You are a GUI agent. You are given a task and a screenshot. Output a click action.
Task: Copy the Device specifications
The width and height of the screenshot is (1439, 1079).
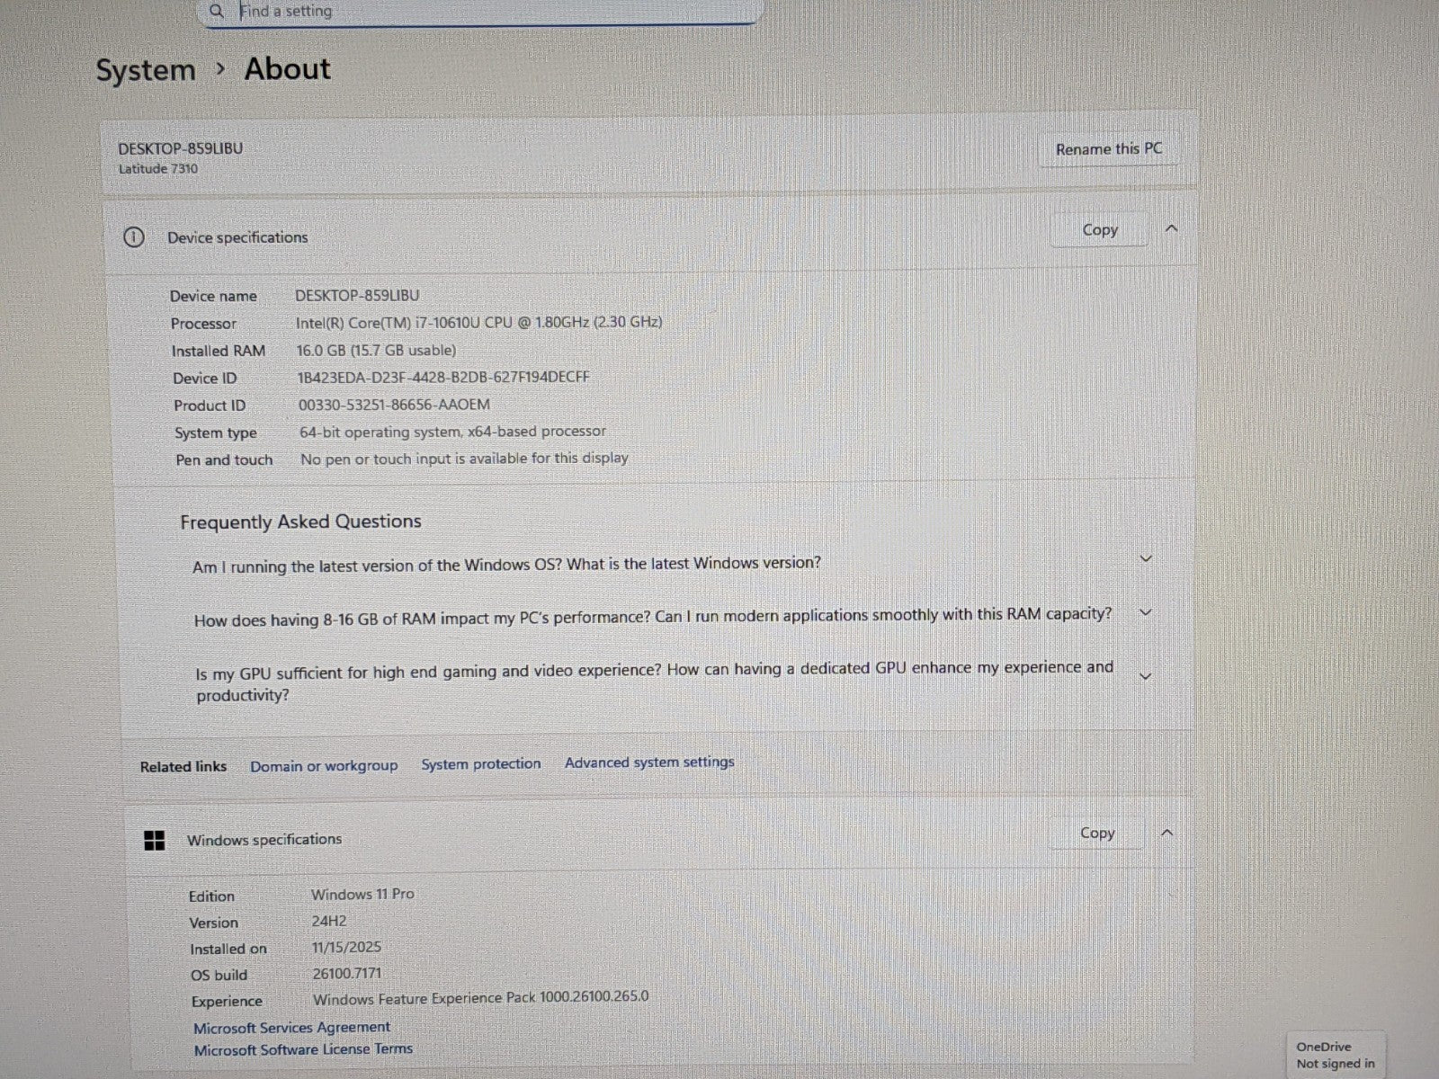click(1099, 230)
